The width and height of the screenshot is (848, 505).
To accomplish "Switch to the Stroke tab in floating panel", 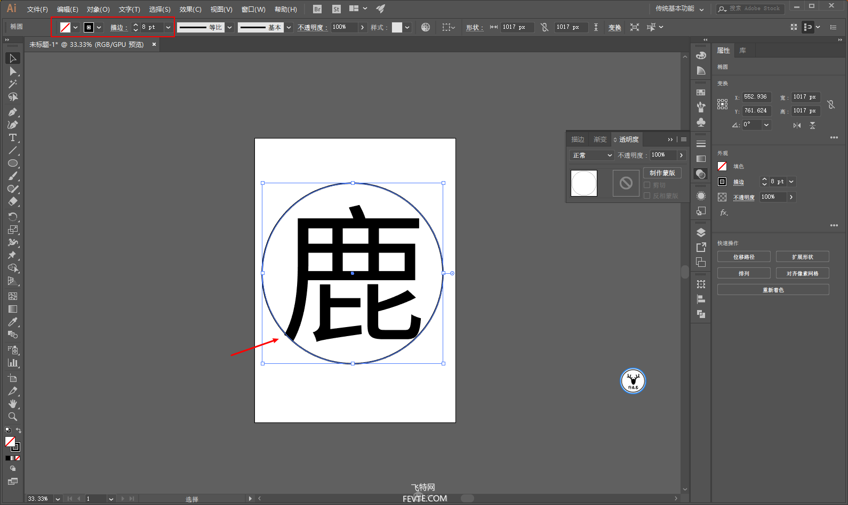I will [578, 140].
